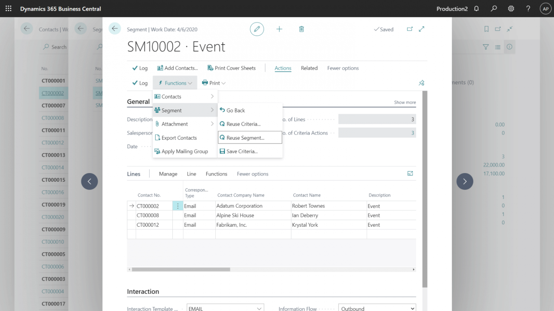This screenshot has width=554, height=311.
Task: Open the filter pane funnel icon
Action: pos(485,47)
